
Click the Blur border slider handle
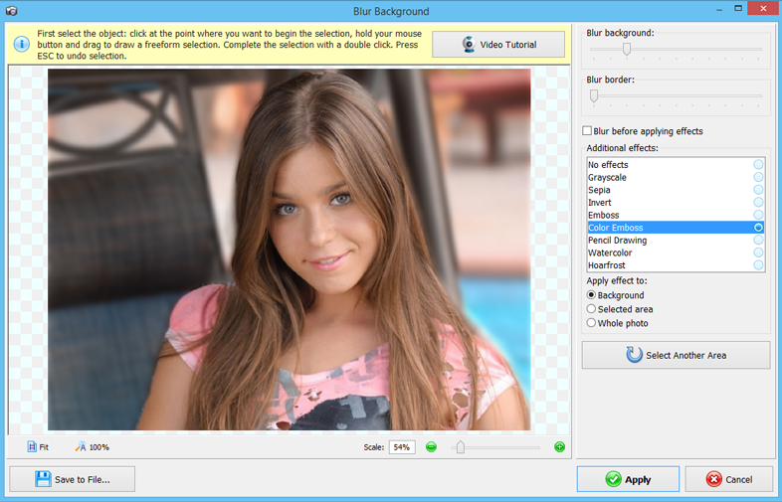click(594, 95)
